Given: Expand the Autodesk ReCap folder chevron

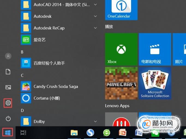Looking at the screenshot, I should point(95,28).
